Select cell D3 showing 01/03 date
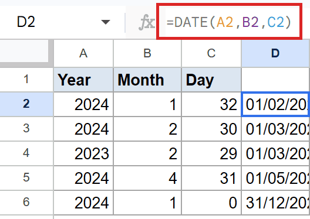This screenshot has width=310, height=219. 275,129
